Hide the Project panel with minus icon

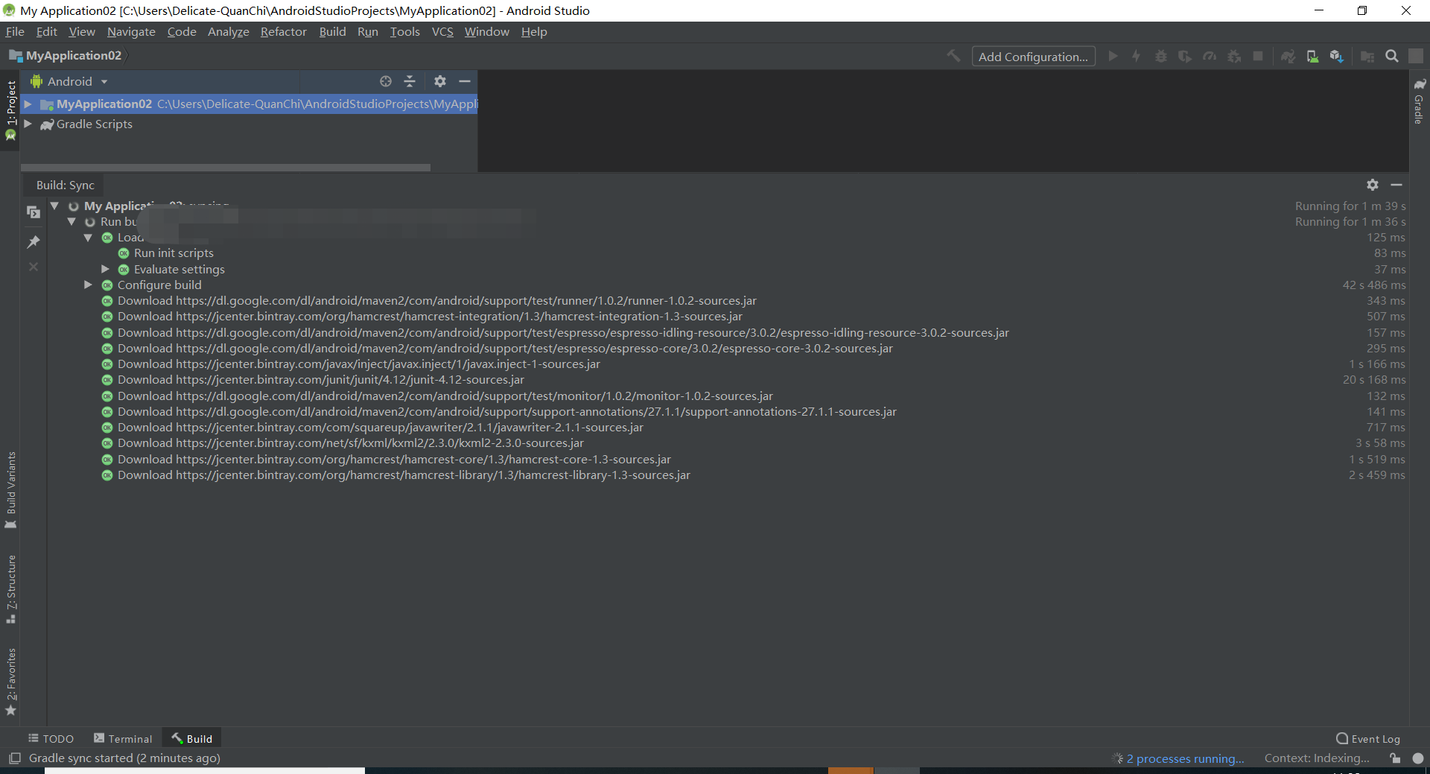tap(465, 81)
